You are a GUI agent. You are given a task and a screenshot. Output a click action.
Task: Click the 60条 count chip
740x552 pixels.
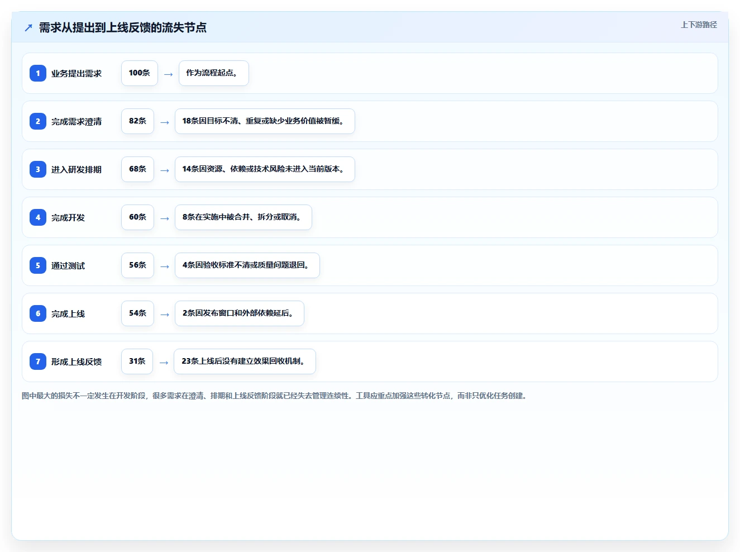click(x=137, y=217)
